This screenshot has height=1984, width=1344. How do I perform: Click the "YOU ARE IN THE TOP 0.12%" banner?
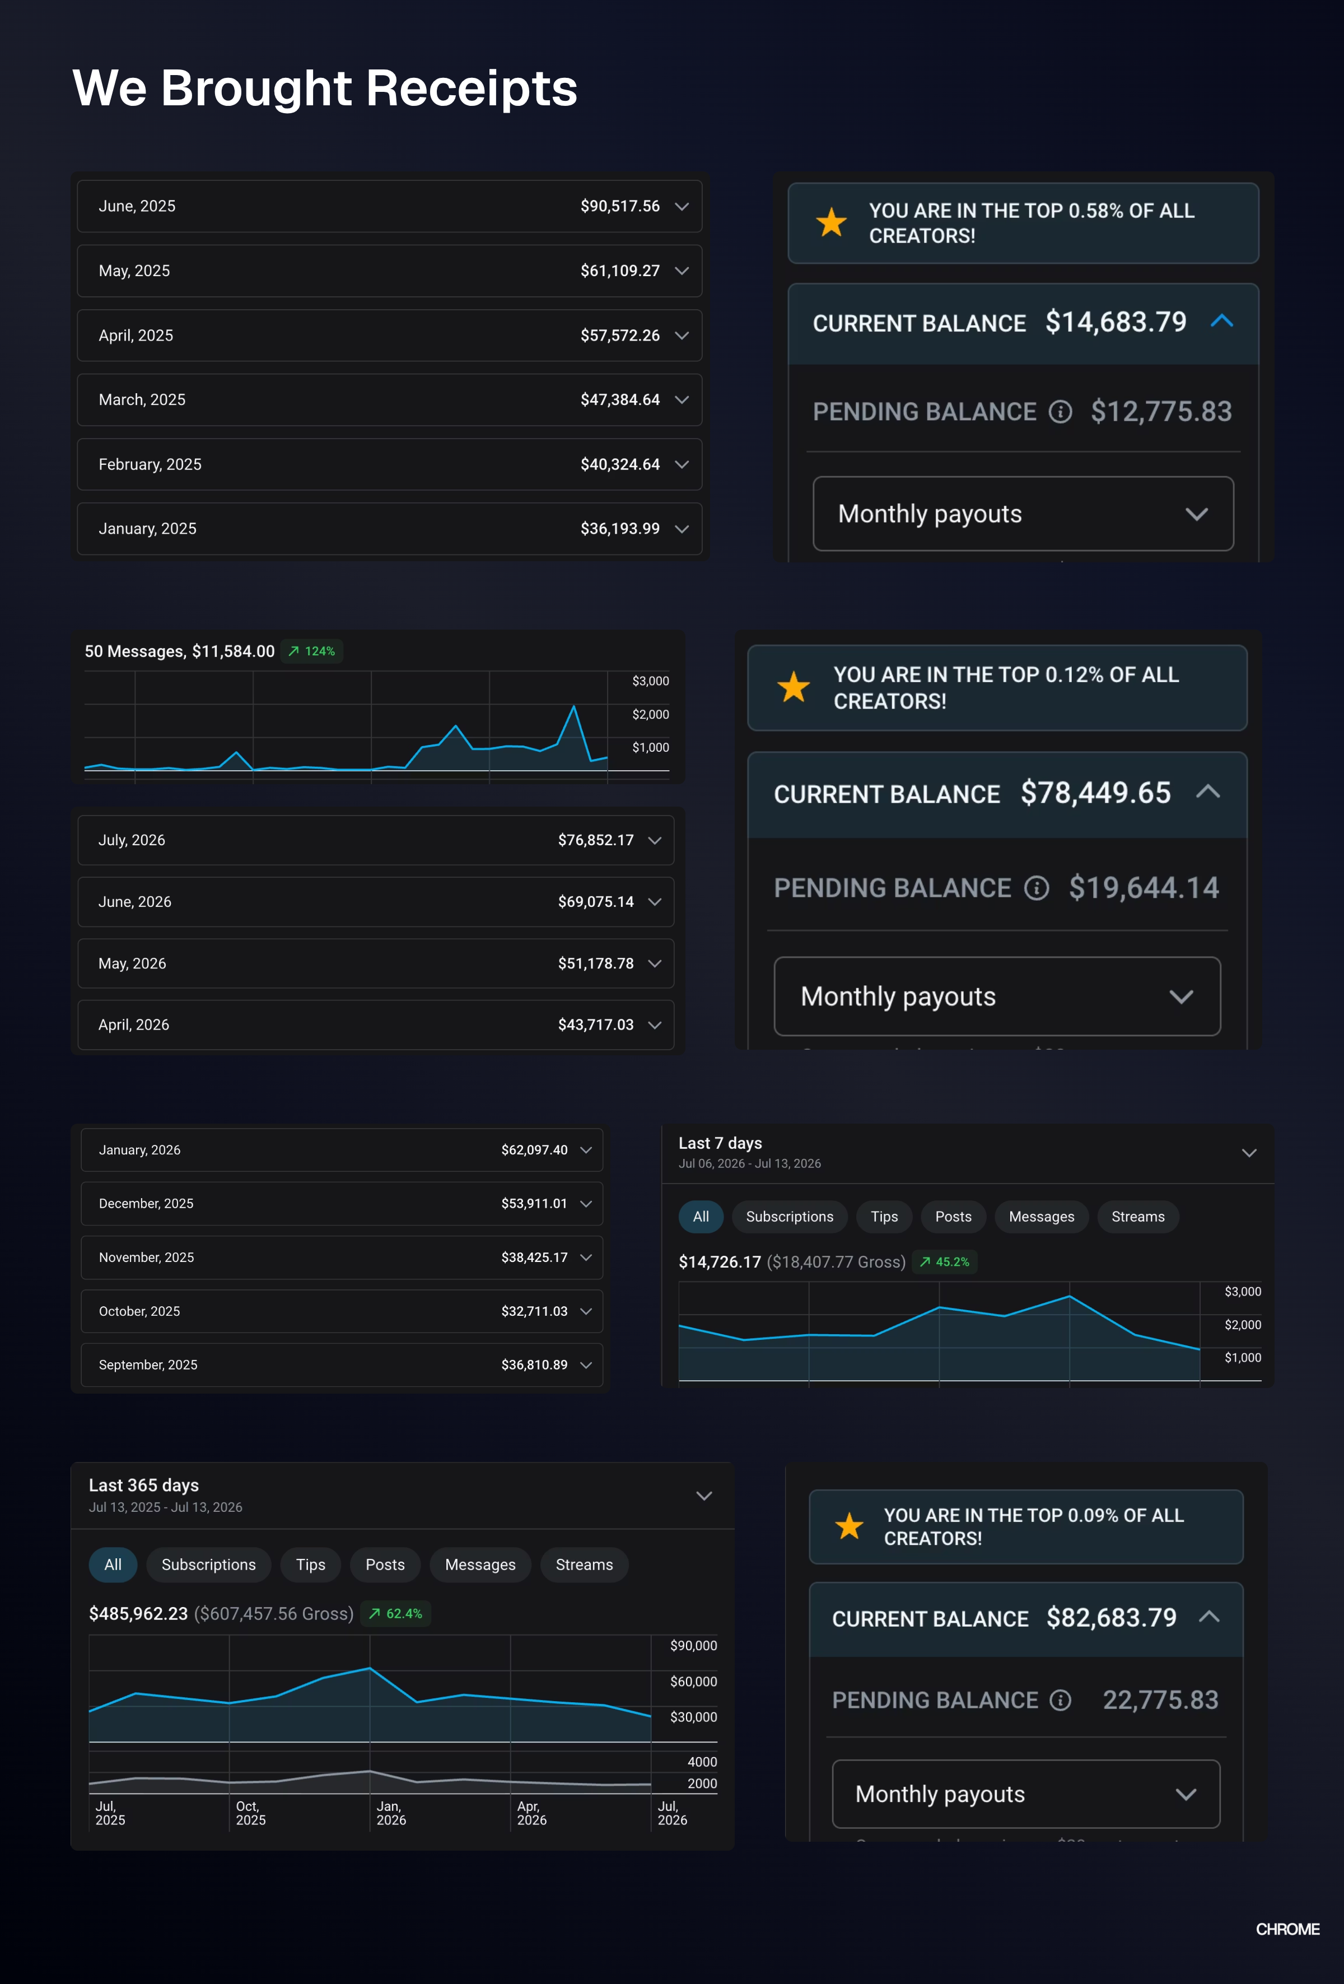point(997,687)
